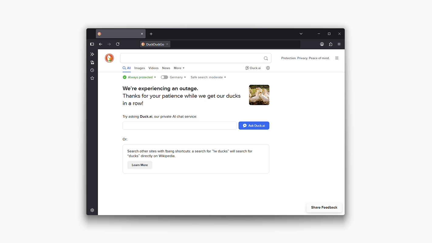Open the Safe search: moderate dropdown
432x243 pixels.
pyautogui.click(x=208, y=77)
